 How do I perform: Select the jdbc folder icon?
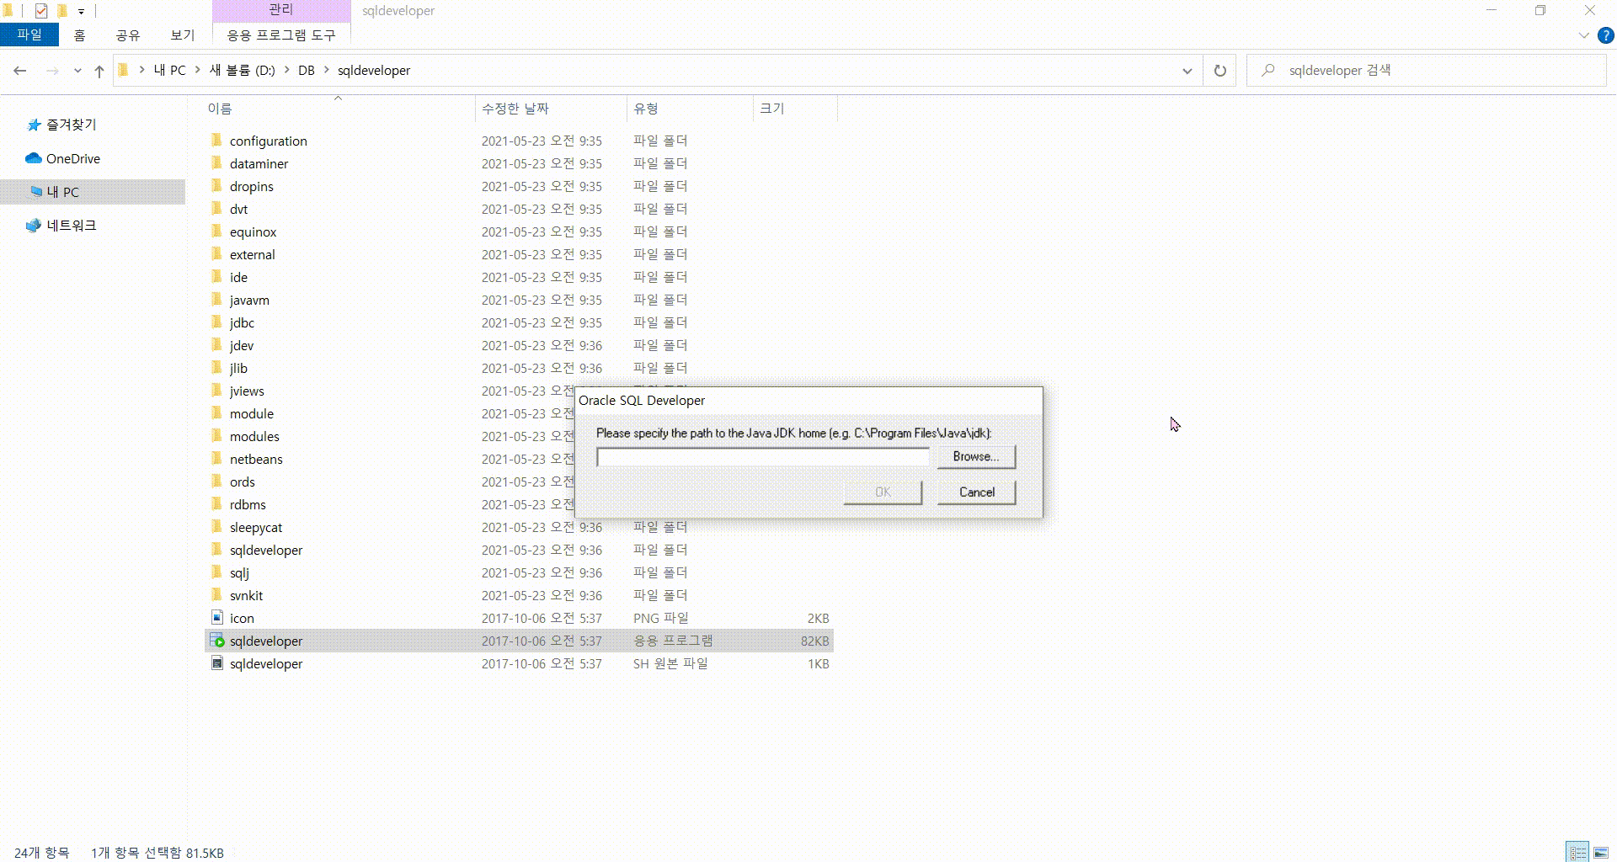217,322
